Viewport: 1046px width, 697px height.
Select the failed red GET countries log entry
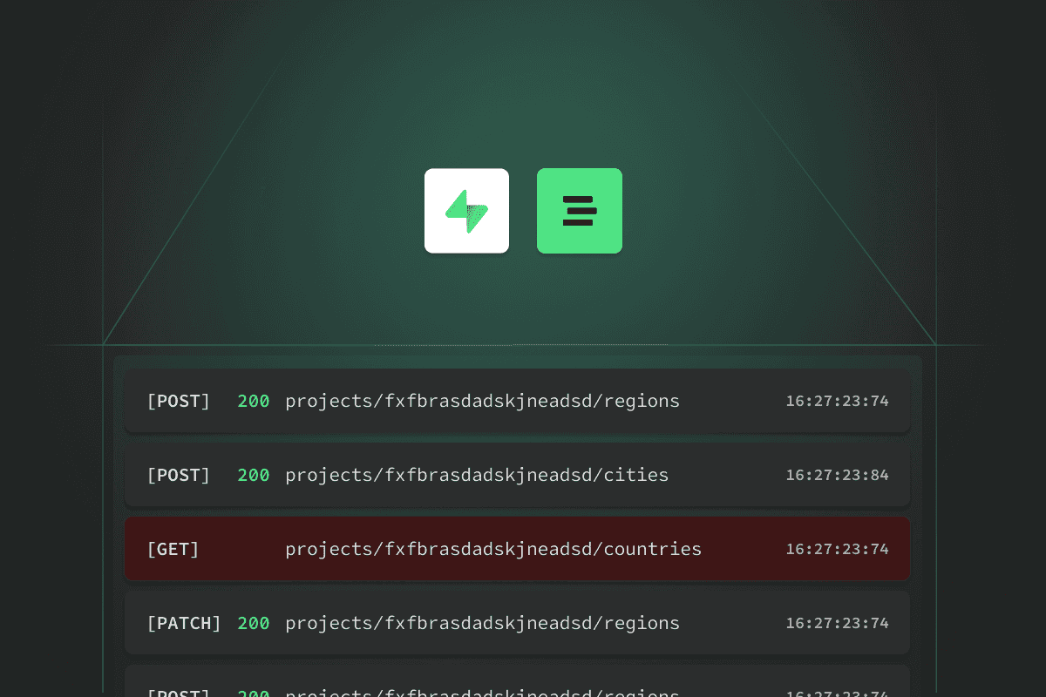click(x=517, y=549)
